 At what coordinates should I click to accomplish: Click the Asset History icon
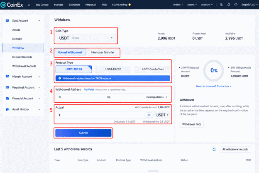[x=7, y=109]
